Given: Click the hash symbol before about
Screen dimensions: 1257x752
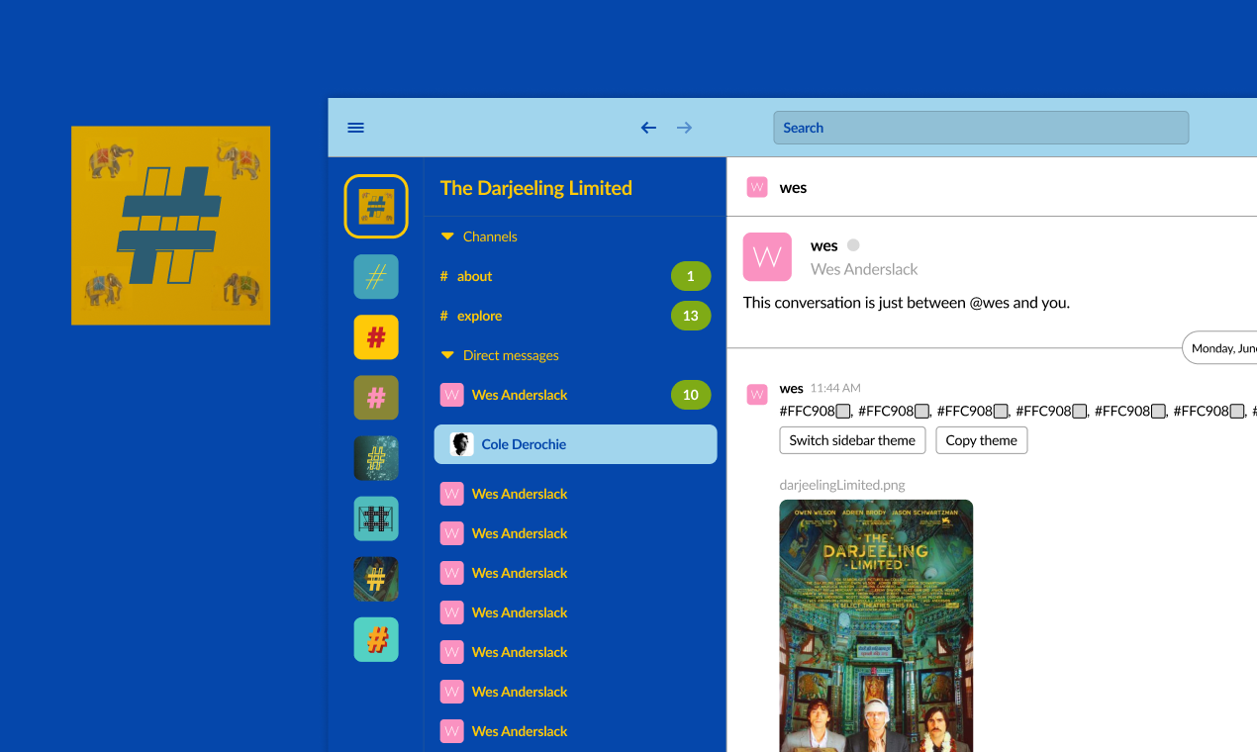Looking at the screenshot, I should 443,276.
